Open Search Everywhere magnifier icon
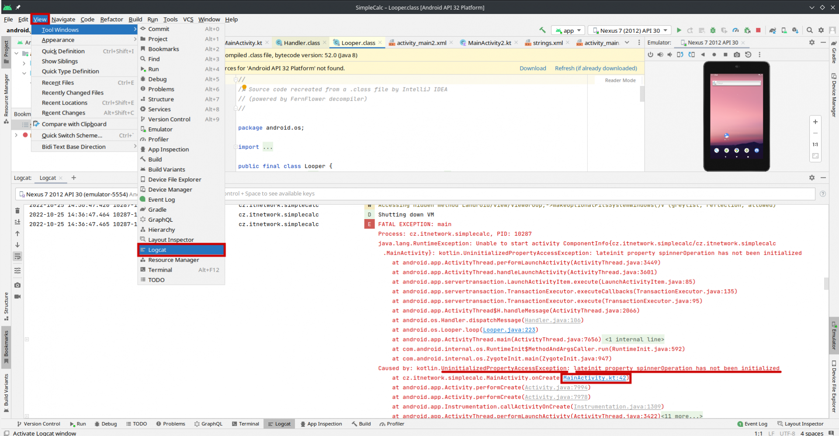The height and width of the screenshot is (436, 839). pos(809,30)
